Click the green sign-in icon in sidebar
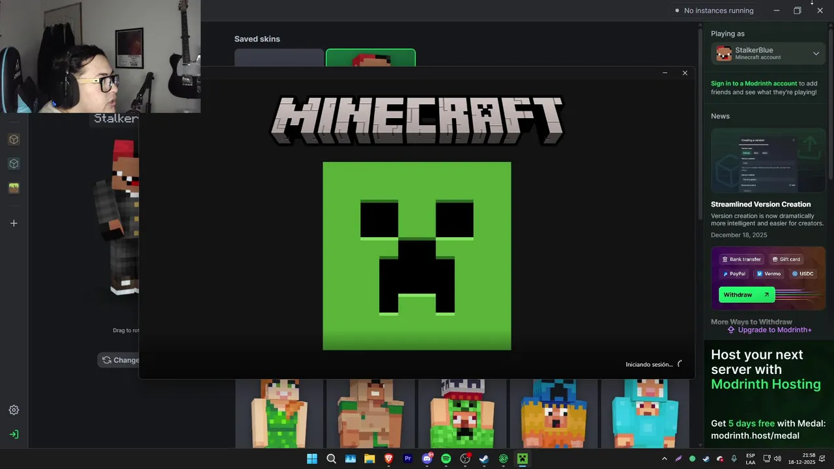This screenshot has width=834, height=469. coord(14,434)
